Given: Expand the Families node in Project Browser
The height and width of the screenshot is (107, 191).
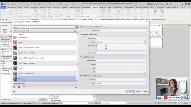Looking at the screenshot, I should click(x=50, y=96).
